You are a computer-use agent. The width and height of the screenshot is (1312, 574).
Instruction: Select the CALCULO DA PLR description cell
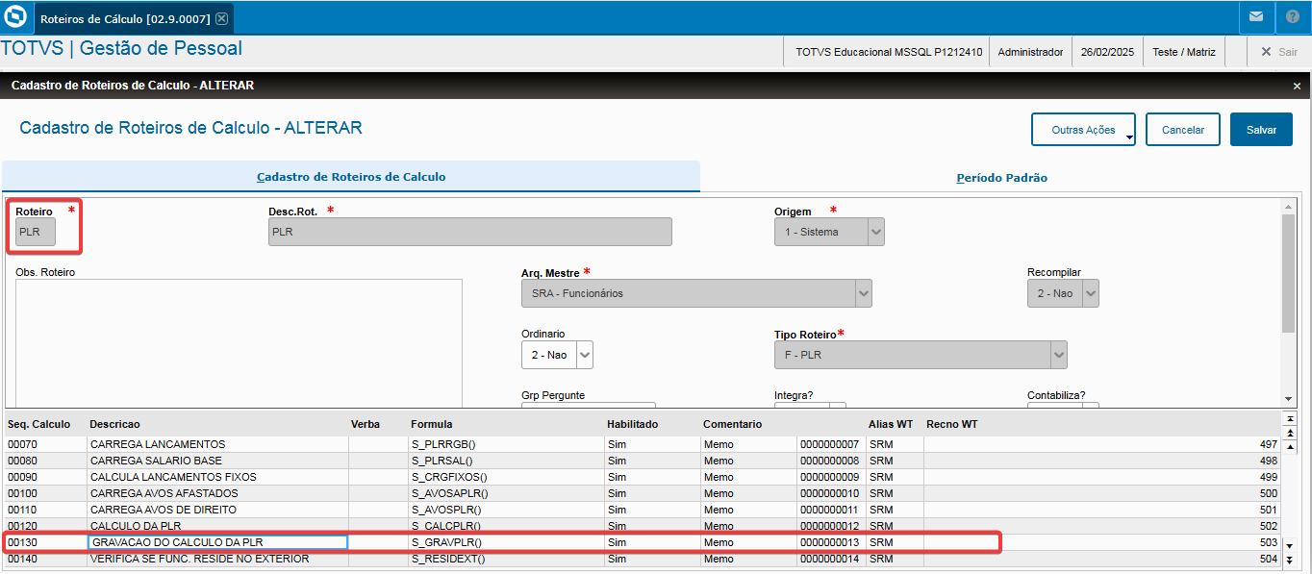(217, 526)
